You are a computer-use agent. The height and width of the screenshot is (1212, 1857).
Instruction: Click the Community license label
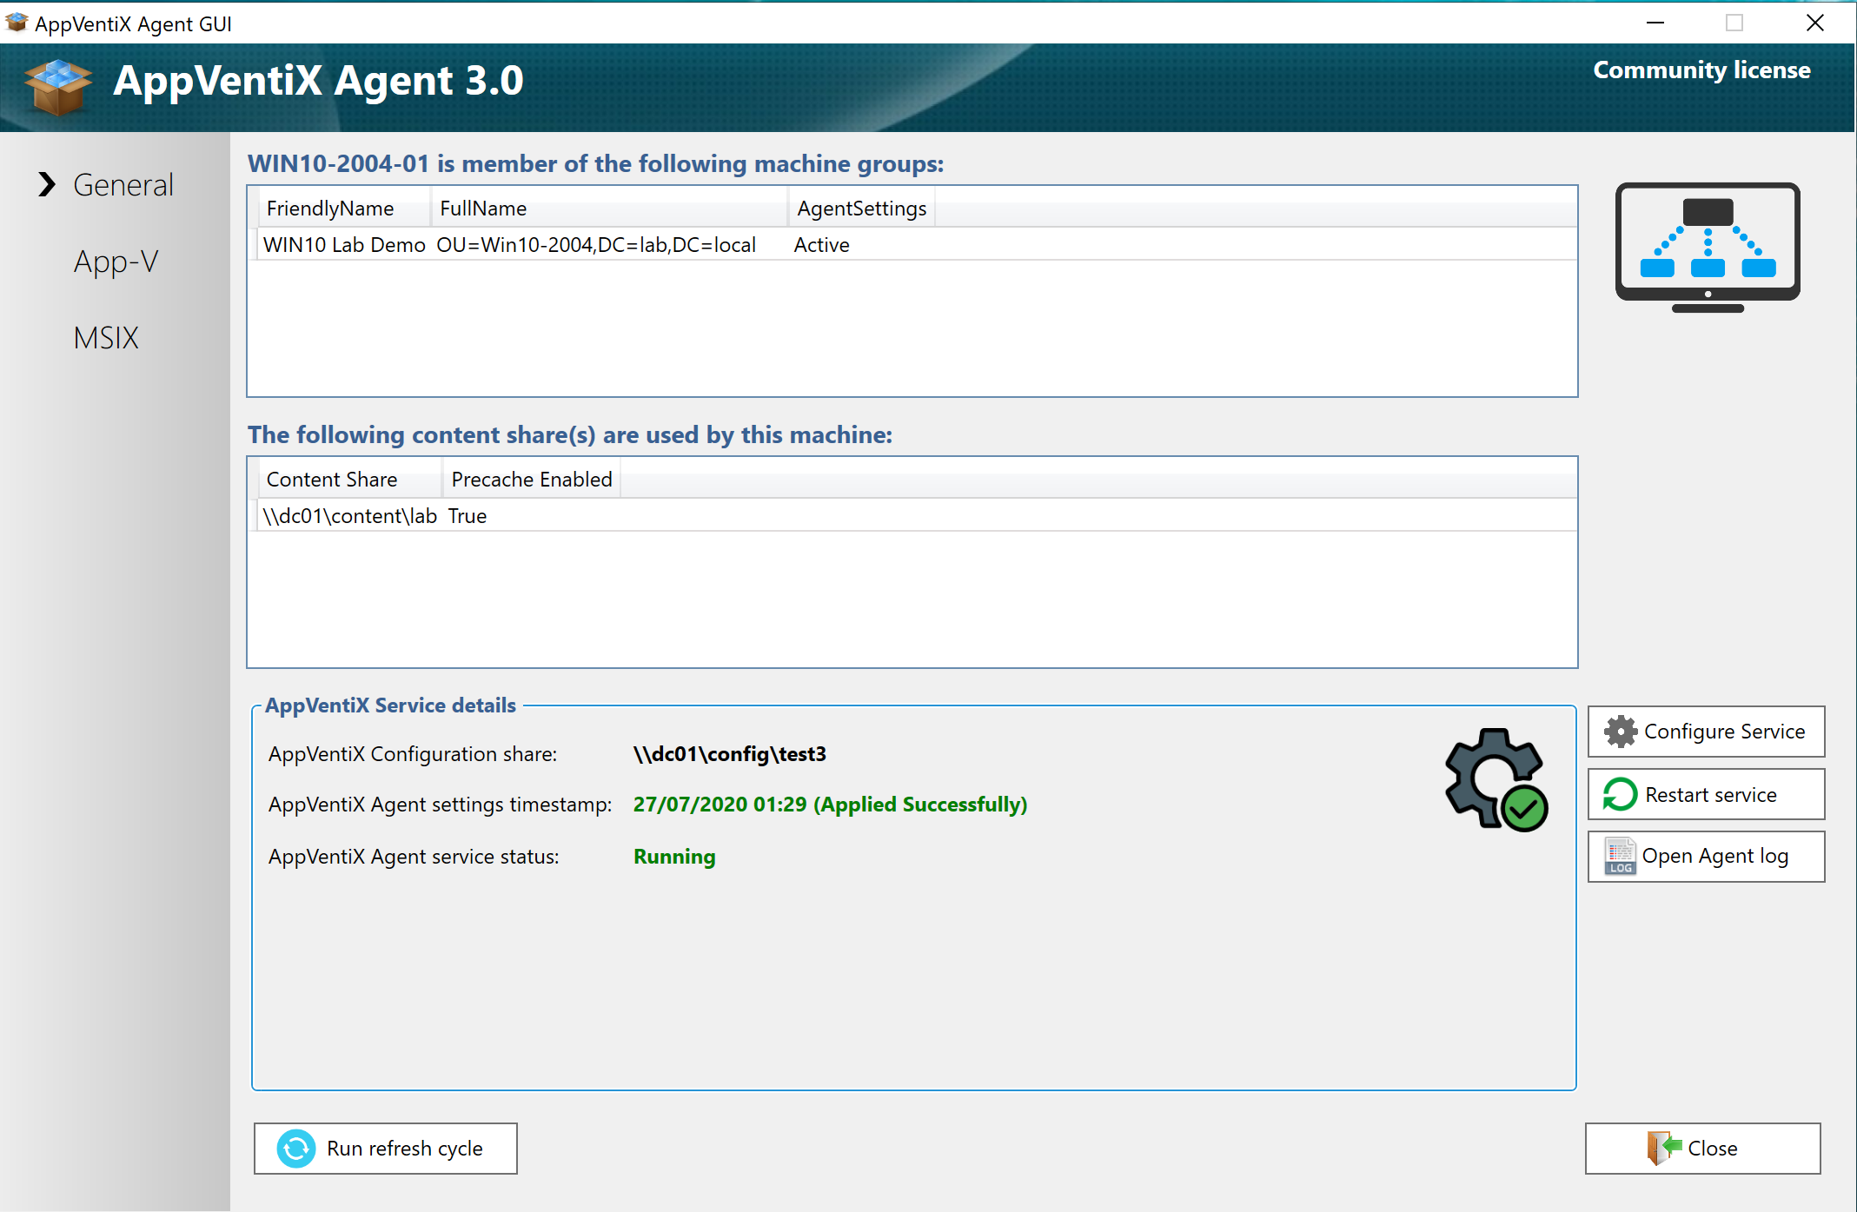(x=1701, y=70)
